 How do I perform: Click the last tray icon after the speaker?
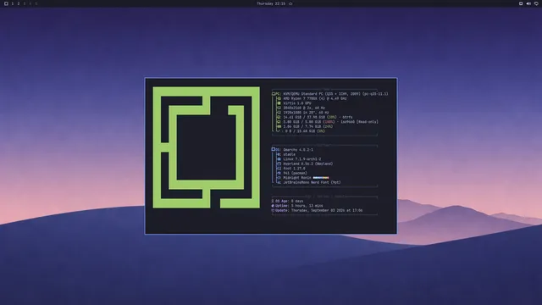pyautogui.click(x=536, y=3)
